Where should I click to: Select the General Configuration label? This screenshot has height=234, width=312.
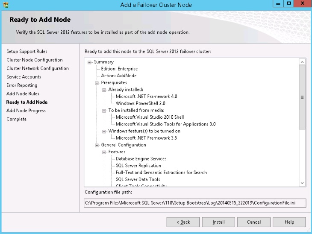(x=124, y=145)
